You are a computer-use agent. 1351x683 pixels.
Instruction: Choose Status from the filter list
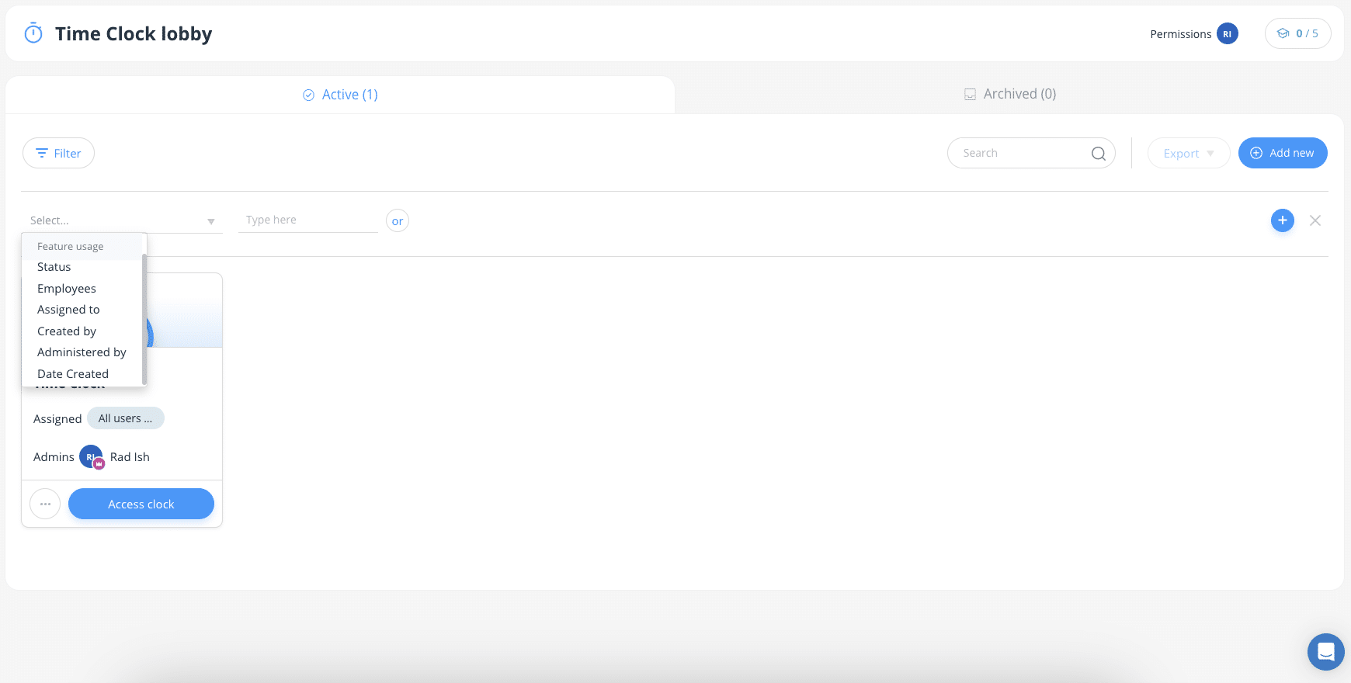coord(82,267)
